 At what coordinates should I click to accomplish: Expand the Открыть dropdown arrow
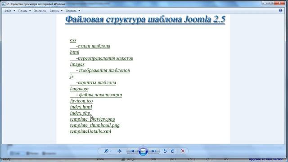click(79, 11)
